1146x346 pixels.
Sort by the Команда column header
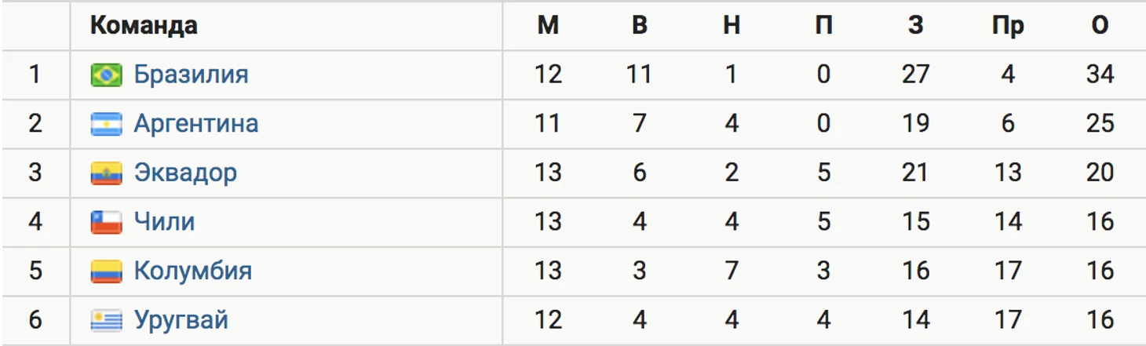(x=144, y=26)
